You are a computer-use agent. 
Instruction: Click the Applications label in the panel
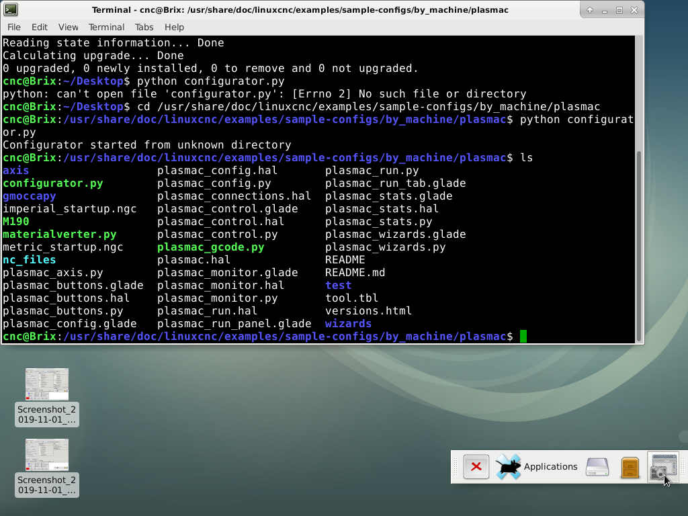pos(551,467)
